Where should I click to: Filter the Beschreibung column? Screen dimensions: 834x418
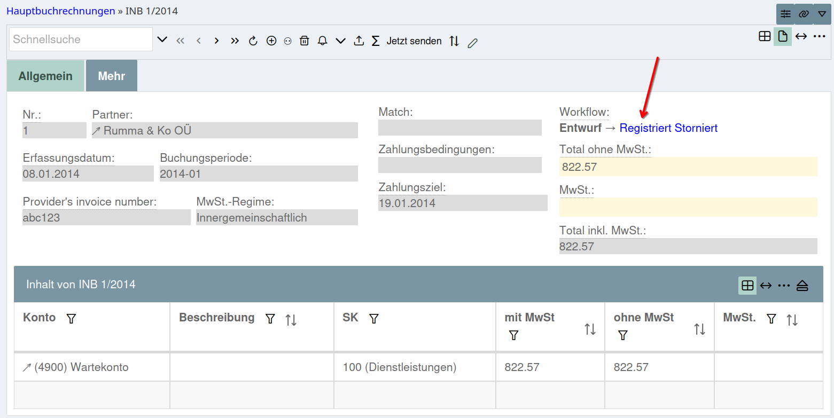(x=270, y=319)
